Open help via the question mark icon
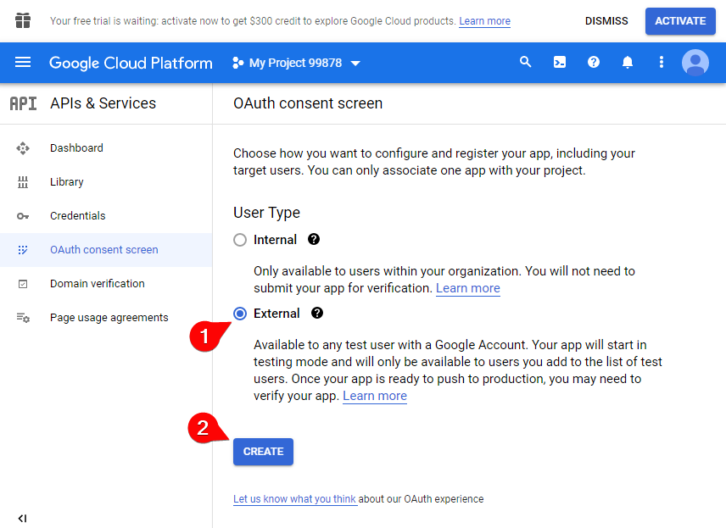The width and height of the screenshot is (726, 528). point(594,62)
